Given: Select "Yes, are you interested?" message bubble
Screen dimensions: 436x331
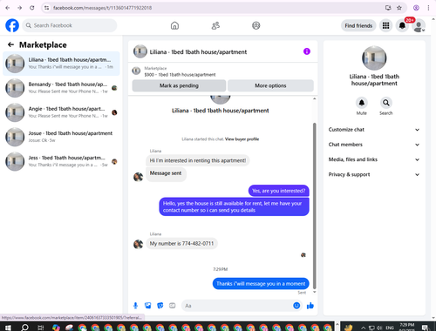Looking at the screenshot, I should tap(279, 191).
